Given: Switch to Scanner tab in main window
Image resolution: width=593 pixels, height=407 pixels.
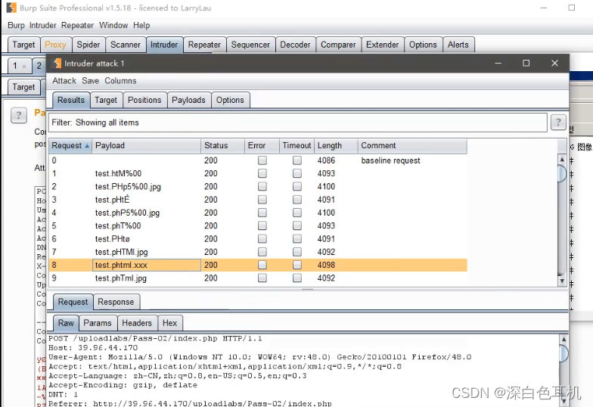Looking at the screenshot, I should (x=126, y=45).
